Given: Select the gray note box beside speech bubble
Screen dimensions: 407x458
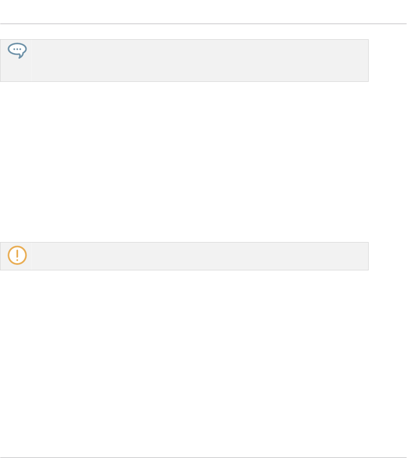Looking at the screenshot, I should pos(200,60).
